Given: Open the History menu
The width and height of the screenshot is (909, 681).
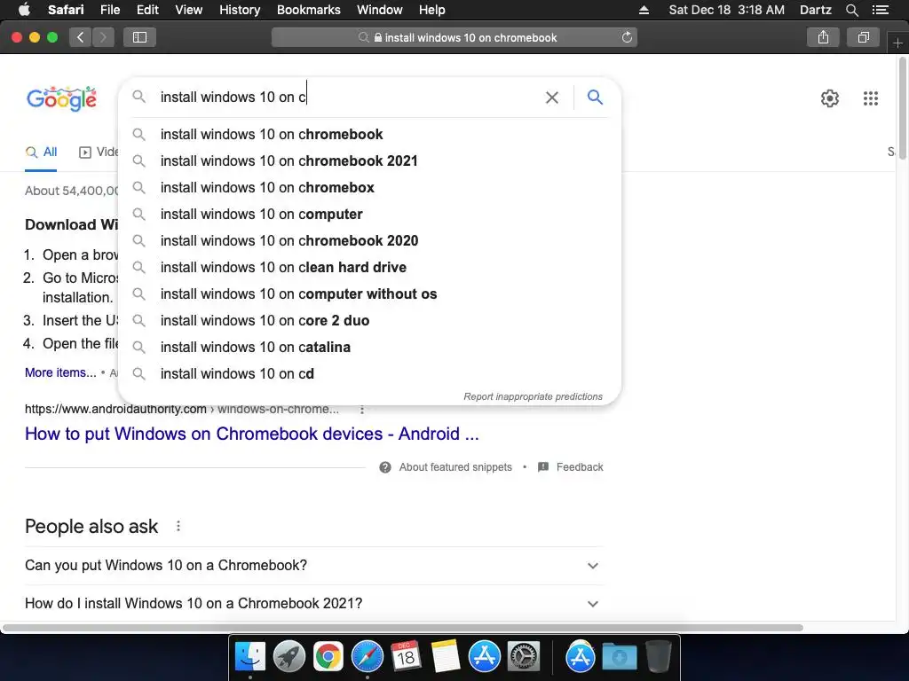Looking at the screenshot, I should 240,10.
